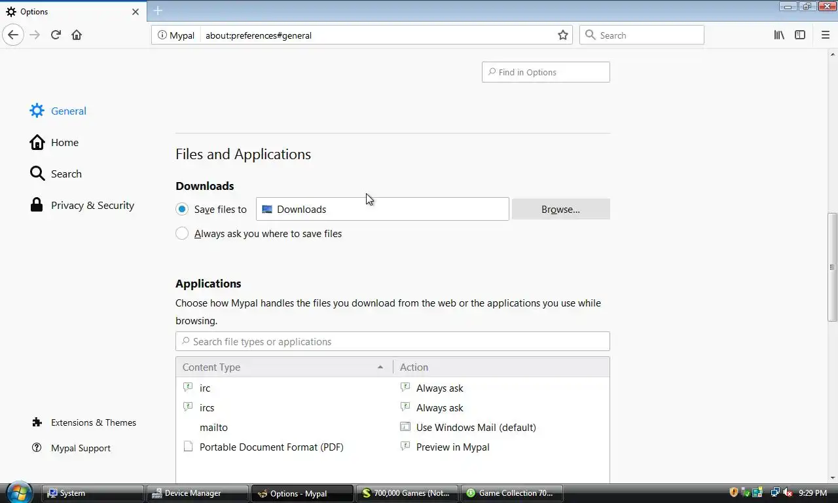
Task: Switch to 700,000 Games taskbar window
Action: point(407,493)
